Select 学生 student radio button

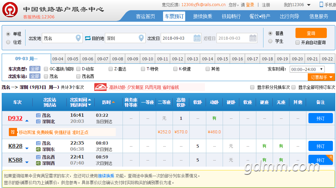point(270,41)
